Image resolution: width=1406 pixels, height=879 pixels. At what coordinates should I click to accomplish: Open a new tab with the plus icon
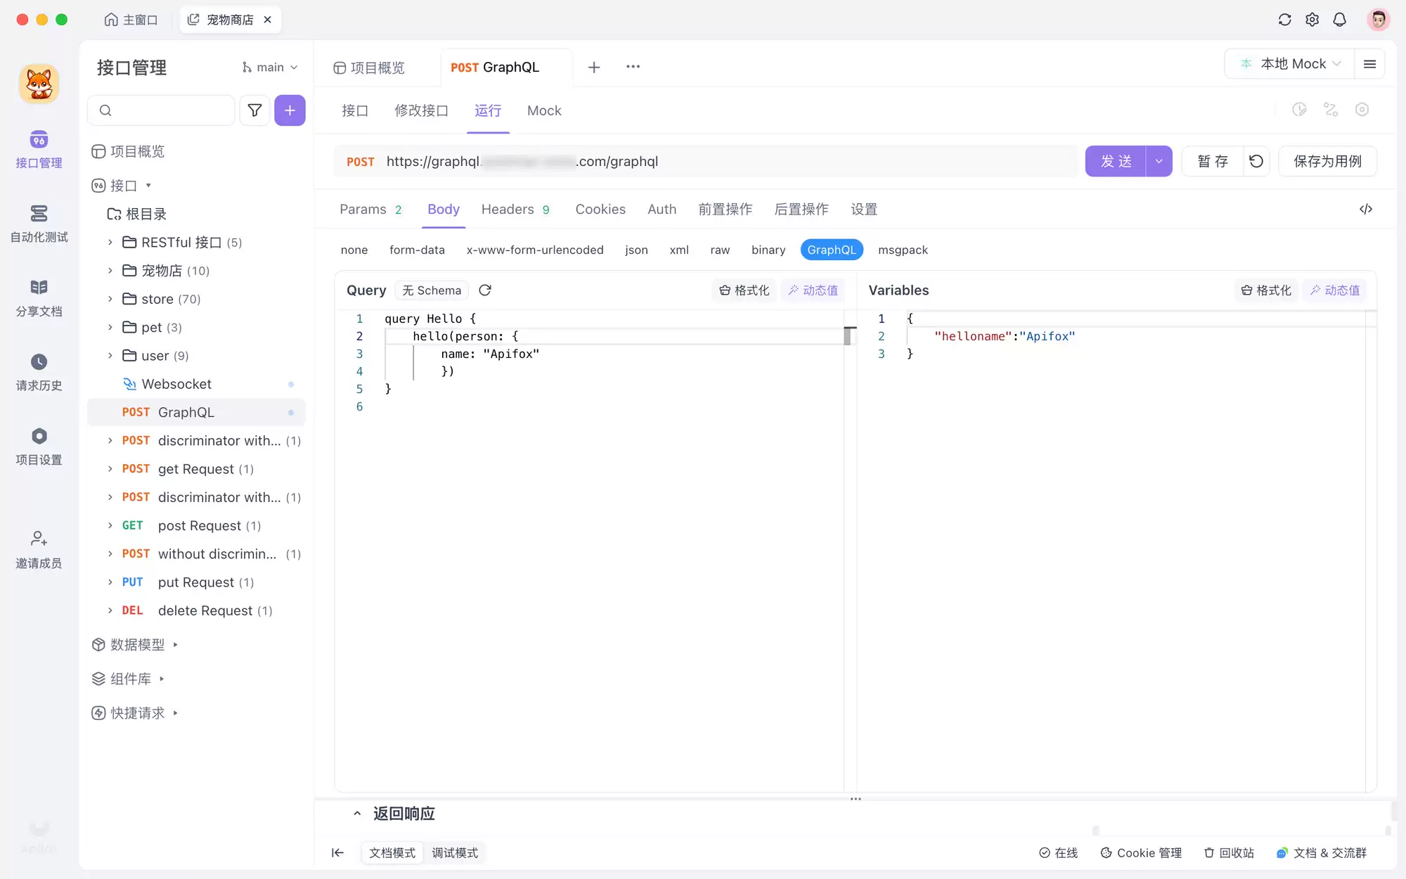coord(594,67)
